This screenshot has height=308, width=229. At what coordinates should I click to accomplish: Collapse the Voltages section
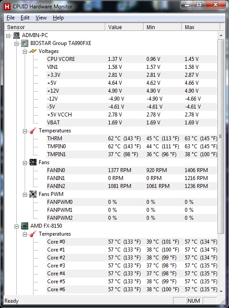(x=25, y=52)
